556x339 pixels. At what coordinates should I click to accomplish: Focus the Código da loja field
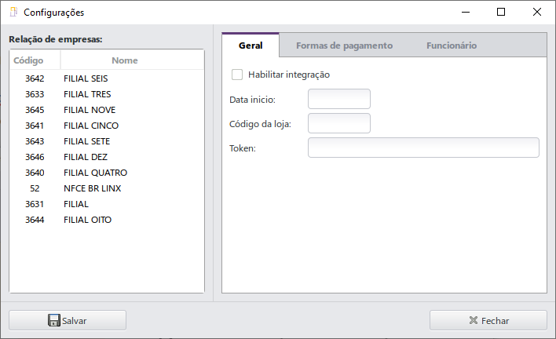pos(338,123)
